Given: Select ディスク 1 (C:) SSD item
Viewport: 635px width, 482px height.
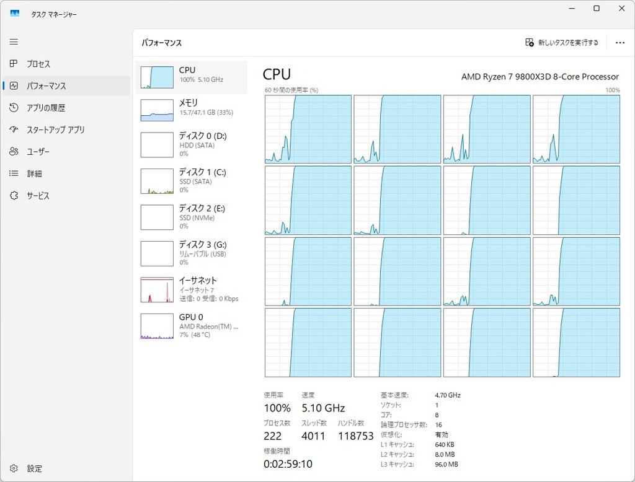Looking at the screenshot, I should point(191,180).
